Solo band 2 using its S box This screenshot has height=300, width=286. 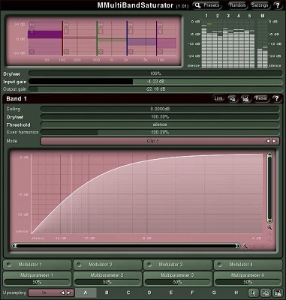pos(66,31)
